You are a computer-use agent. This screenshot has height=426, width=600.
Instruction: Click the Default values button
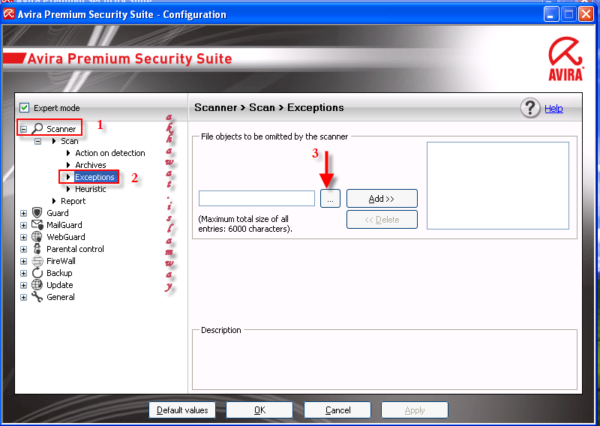click(x=182, y=410)
